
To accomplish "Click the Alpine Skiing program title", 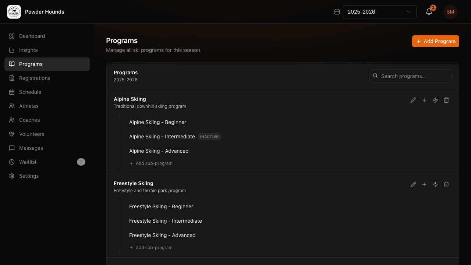I will pyautogui.click(x=130, y=99).
